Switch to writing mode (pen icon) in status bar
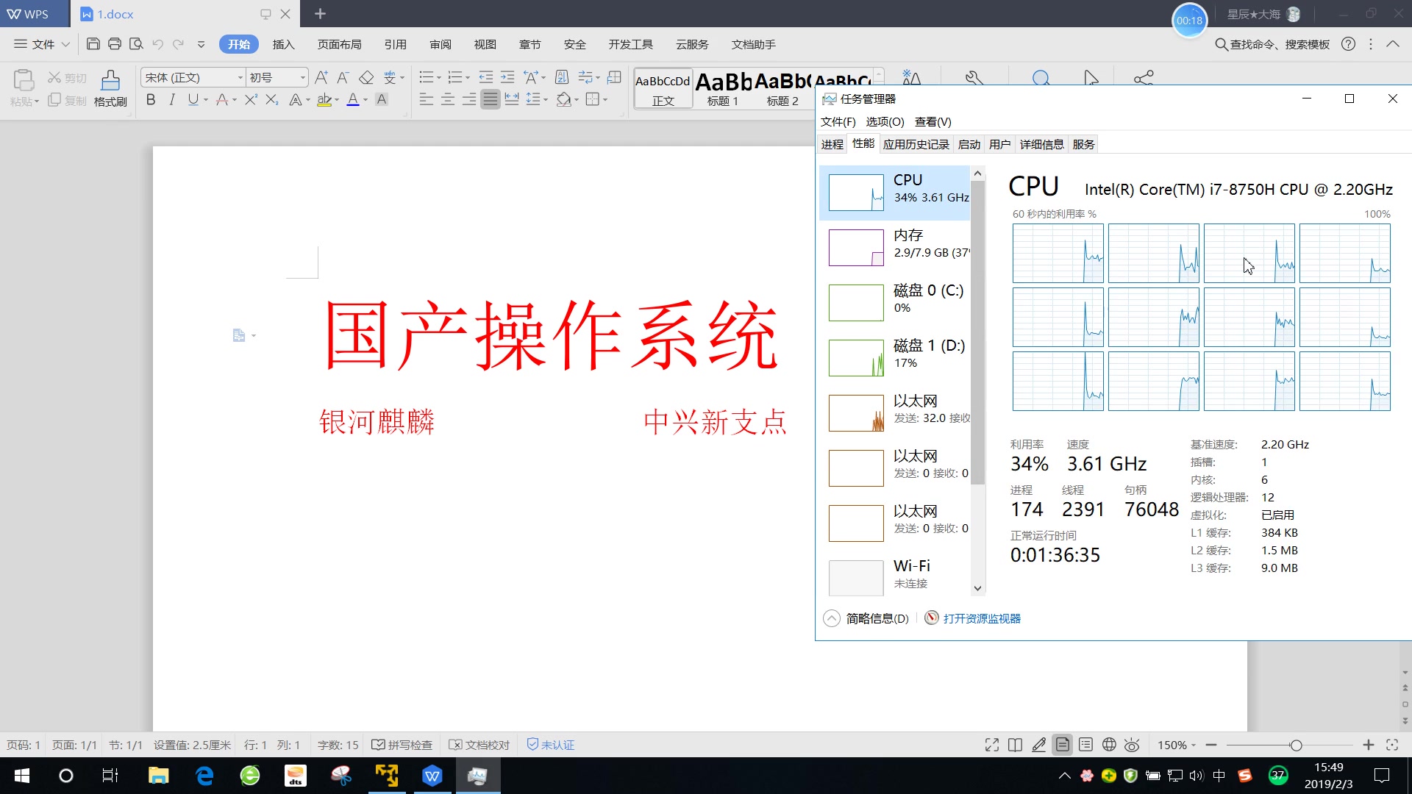Screen dimensions: 1412x794 pos(1038,745)
